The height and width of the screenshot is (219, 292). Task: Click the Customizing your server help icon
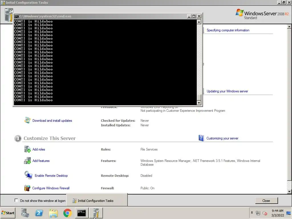pos(201,138)
